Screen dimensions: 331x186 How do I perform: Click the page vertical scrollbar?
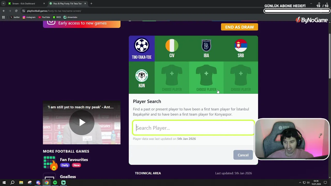coord(329,56)
